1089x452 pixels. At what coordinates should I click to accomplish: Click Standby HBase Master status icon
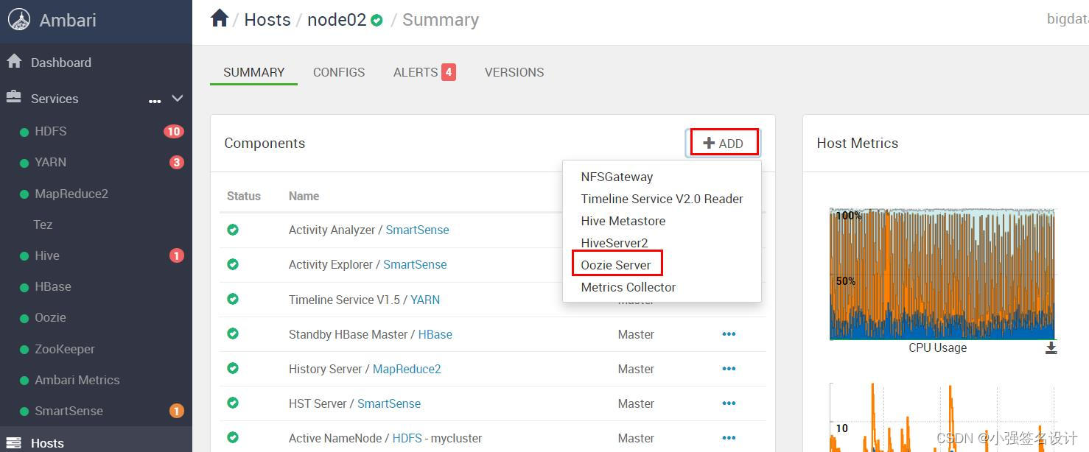pyautogui.click(x=233, y=333)
